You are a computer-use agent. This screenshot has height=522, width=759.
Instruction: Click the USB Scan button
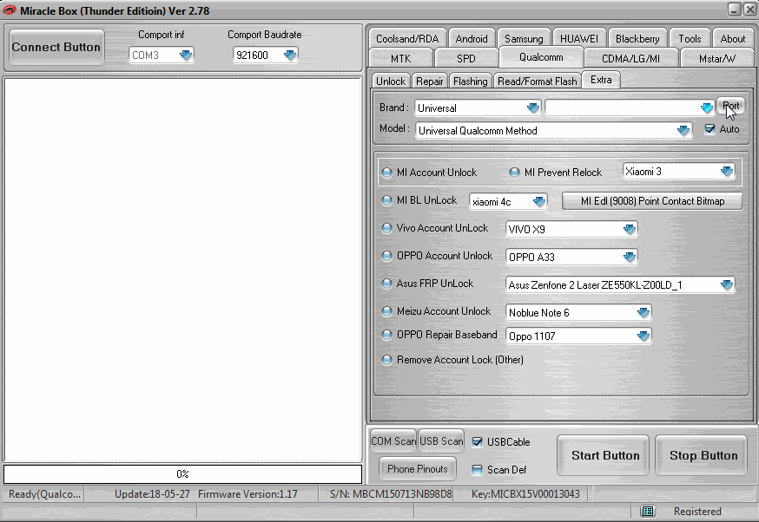coord(441,440)
